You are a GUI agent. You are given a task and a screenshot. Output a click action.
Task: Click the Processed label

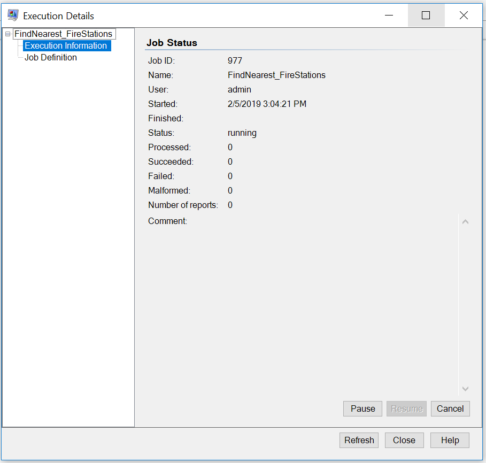point(169,147)
